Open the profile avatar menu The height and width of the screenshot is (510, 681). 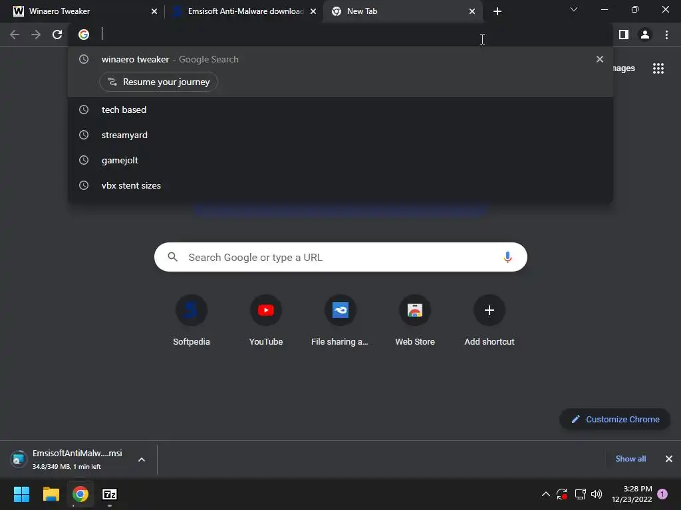tap(645, 35)
